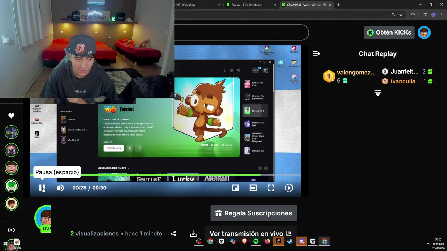Viewport: 447px width, 251px height.
Task: Open Spotify from the taskbar
Action: tap(256, 241)
